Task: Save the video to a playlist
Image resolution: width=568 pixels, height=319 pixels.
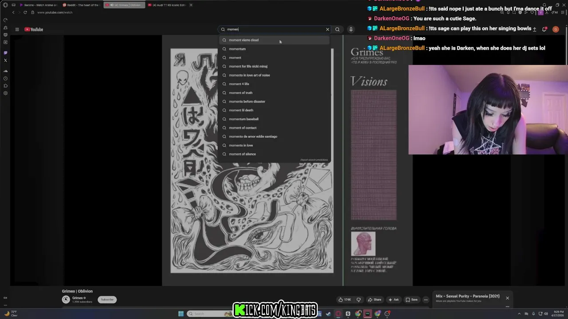Action: click(411, 300)
